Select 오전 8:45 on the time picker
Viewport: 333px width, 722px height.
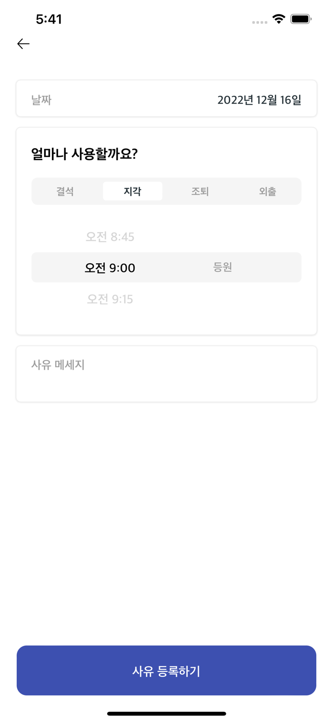111,236
